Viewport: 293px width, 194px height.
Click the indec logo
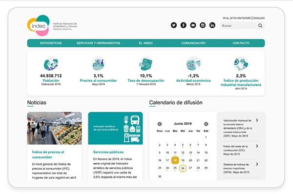(39, 25)
